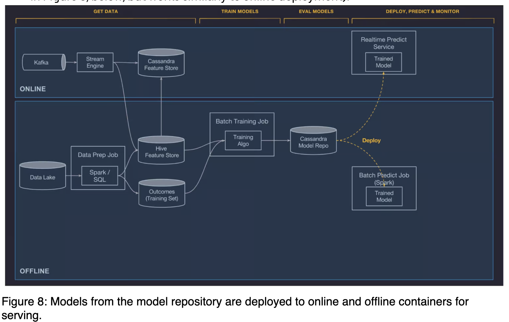Screen dimensions: 509x322
Task: Select the Spark / SQL box
Action: coord(100,176)
